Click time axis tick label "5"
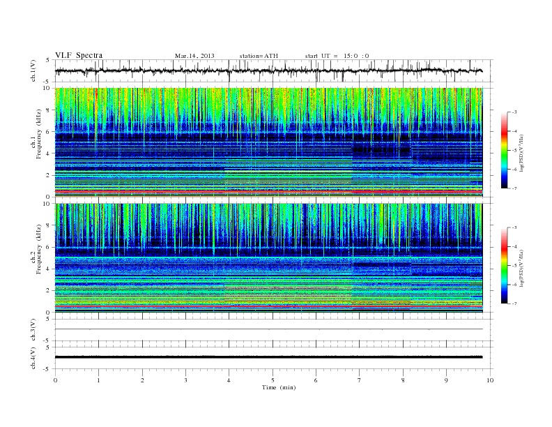 tap(273, 380)
